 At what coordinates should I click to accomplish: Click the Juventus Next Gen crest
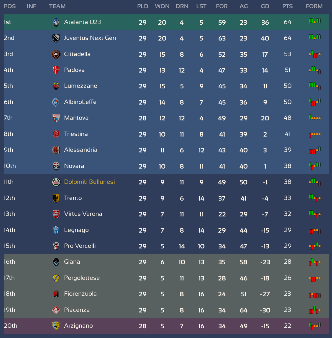click(x=56, y=38)
